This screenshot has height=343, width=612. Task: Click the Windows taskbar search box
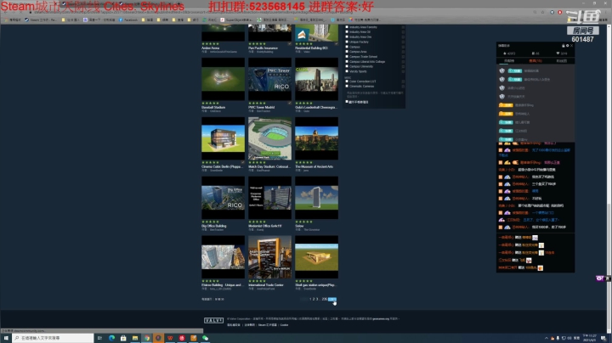[x=53, y=338]
